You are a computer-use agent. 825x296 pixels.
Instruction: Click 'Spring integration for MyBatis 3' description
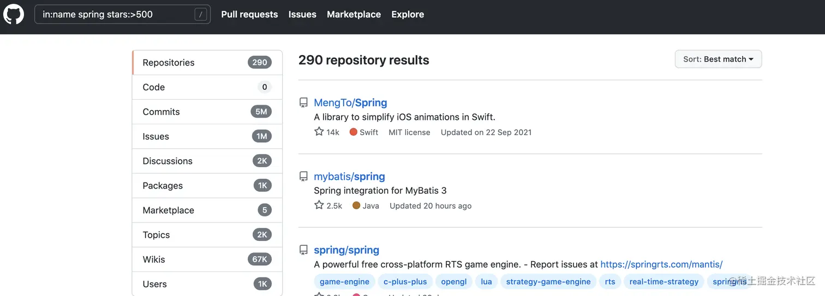[380, 190]
